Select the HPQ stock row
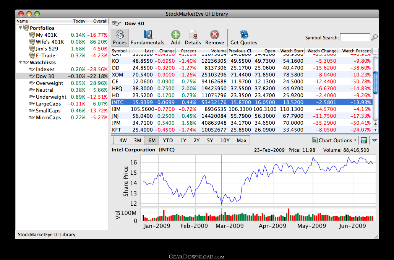Screen dimensions: 394x260 (242, 88)
